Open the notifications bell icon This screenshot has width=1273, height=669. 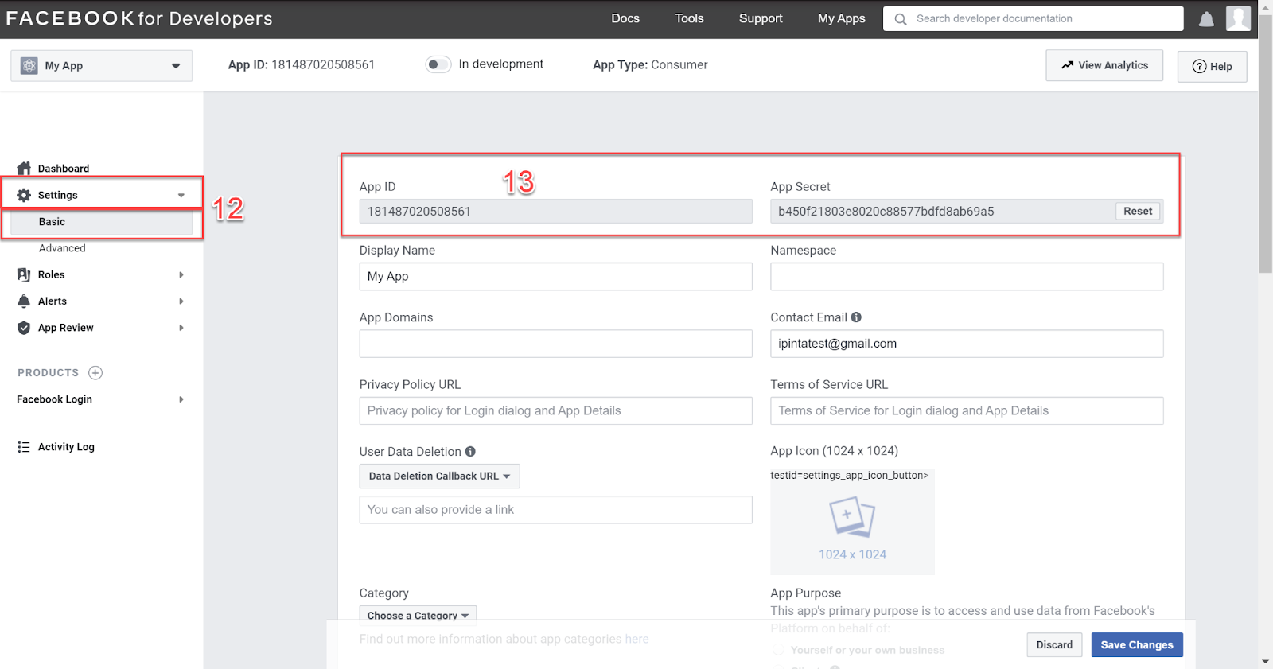[x=1206, y=19]
